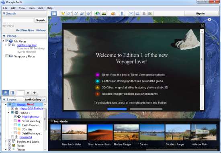Screen dimensions: 221x153
Task: Select the Add Path toolbar icon
Action: pos(76,14)
